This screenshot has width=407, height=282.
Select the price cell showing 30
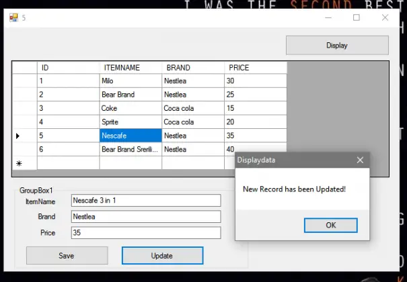point(256,81)
